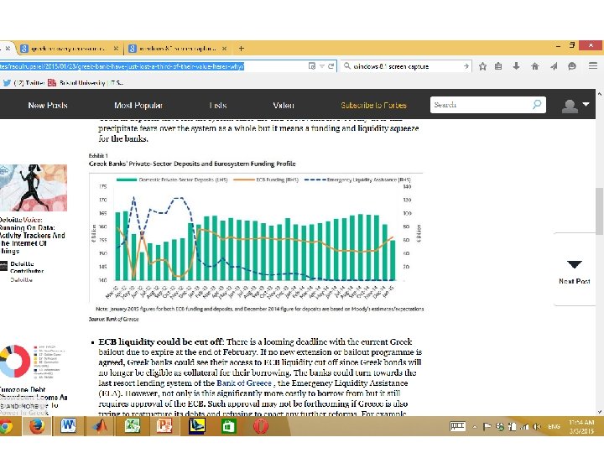Open the Forbes user profile icon
This screenshot has width=604, height=453.
570,106
